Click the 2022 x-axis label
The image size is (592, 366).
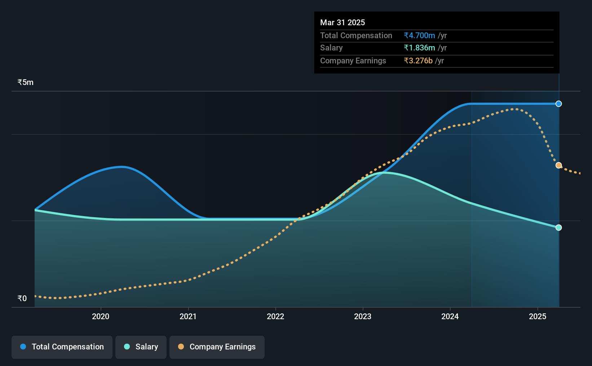[275, 316]
